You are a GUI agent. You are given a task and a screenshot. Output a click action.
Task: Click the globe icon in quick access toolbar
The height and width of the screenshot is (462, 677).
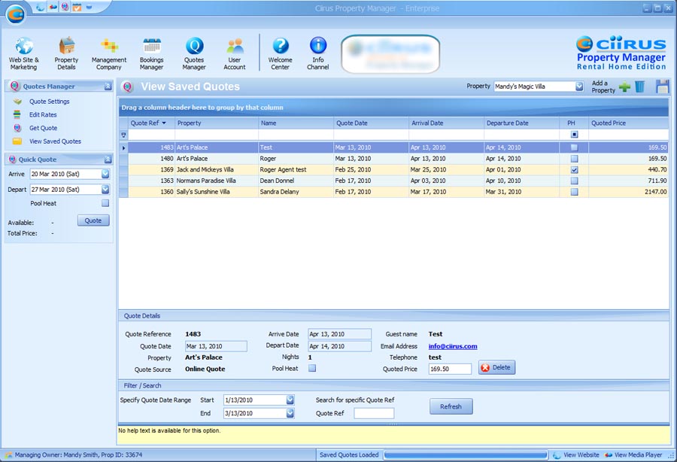point(40,7)
